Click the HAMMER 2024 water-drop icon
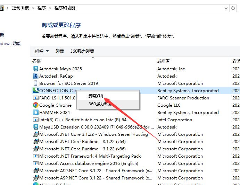The height and width of the screenshot is (185, 240). [36, 112]
